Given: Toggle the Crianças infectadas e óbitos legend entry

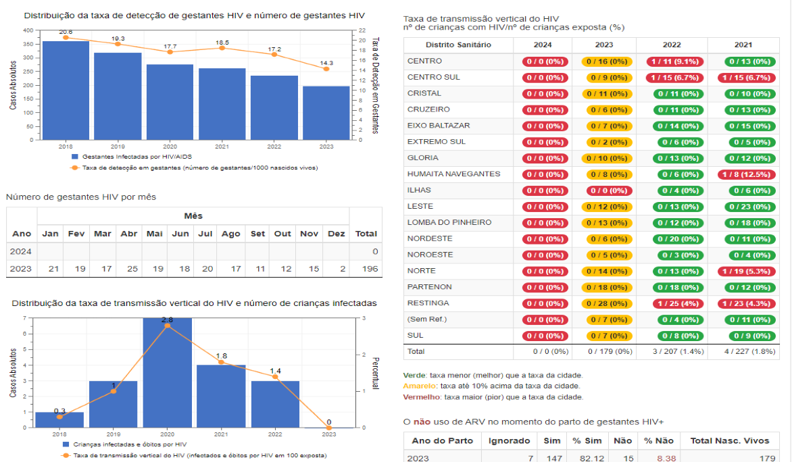Looking at the screenshot, I should [x=125, y=444].
